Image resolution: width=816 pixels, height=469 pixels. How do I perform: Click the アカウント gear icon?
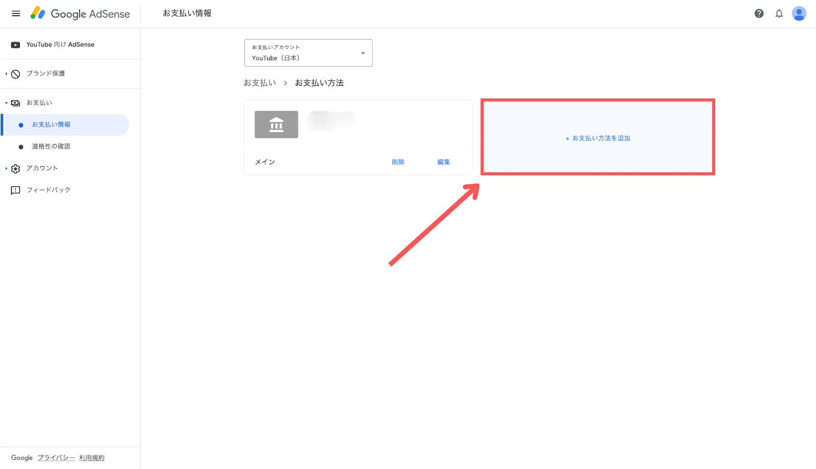(x=16, y=168)
